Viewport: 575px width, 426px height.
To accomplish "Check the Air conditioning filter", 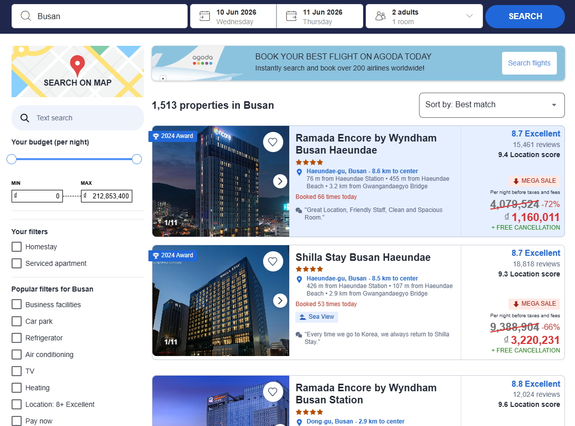I will click(17, 354).
